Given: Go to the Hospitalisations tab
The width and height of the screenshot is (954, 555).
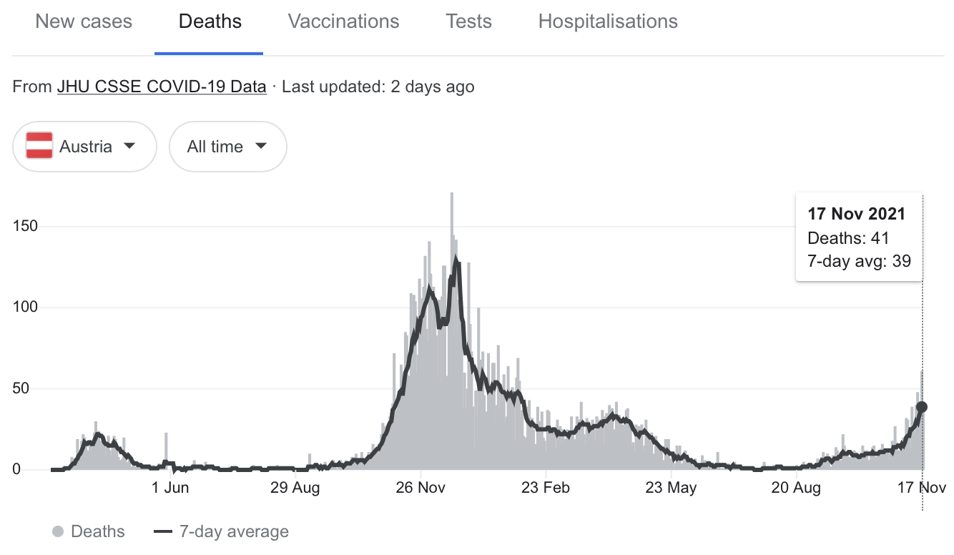Looking at the screenshot, I should [x=608, y=21].
